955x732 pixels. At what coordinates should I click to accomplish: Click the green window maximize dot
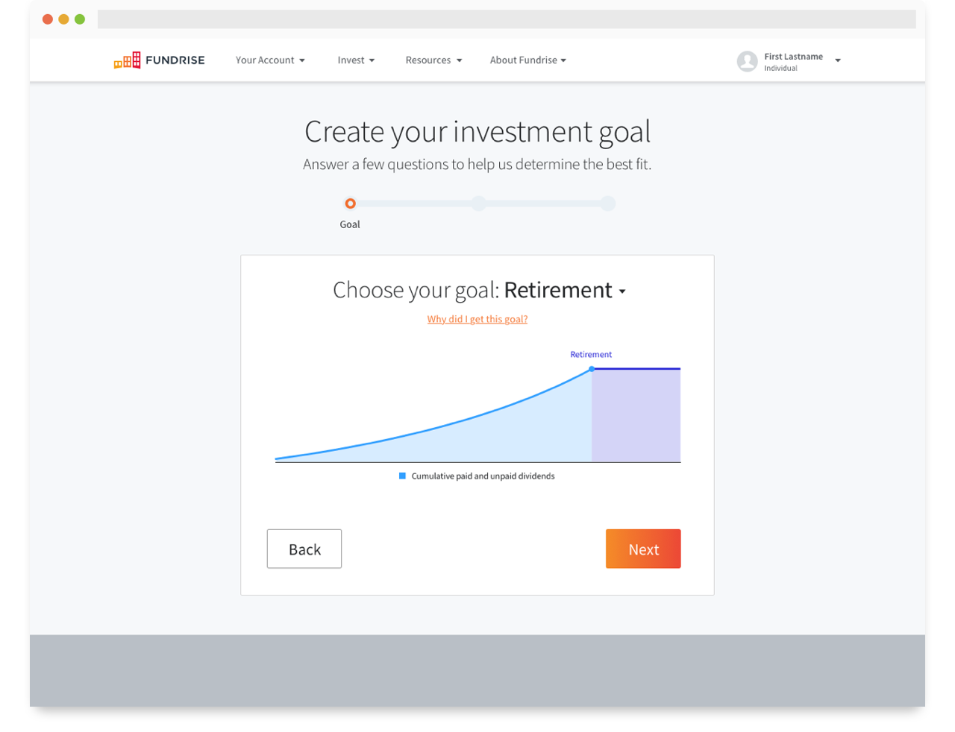pyautogui.click(x=80, y=19)
